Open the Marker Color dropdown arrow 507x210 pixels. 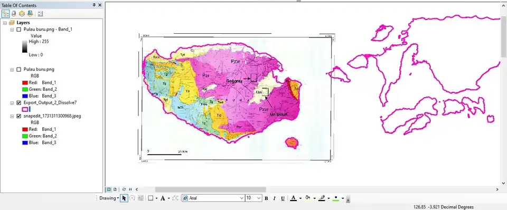click(343, 198)
